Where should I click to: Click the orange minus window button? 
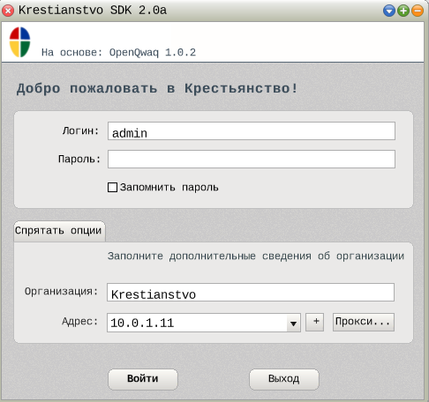pos(418,11)
